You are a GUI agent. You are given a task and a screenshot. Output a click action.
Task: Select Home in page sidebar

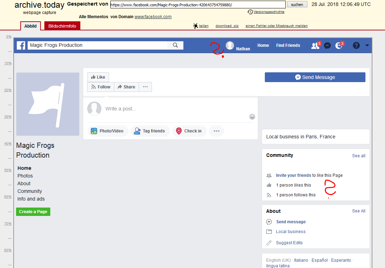pos(24,168)
